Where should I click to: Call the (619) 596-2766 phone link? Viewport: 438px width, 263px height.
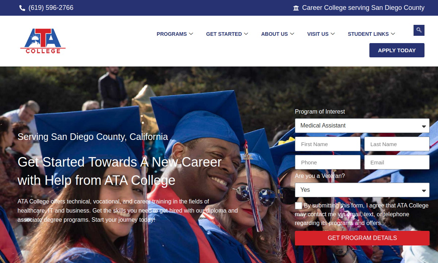[51, 8]
